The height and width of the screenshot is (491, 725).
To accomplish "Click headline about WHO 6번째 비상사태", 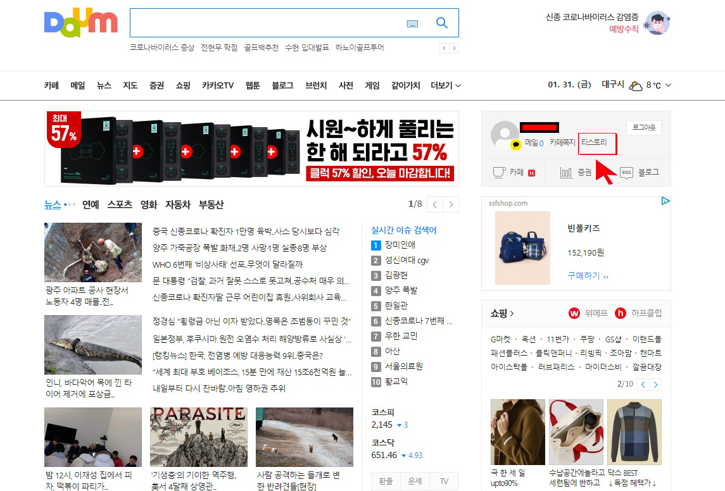I will [227, 264].
